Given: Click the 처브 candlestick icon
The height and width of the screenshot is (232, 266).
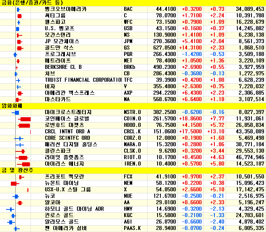Looking at the screenshot, I should [16, 74].
